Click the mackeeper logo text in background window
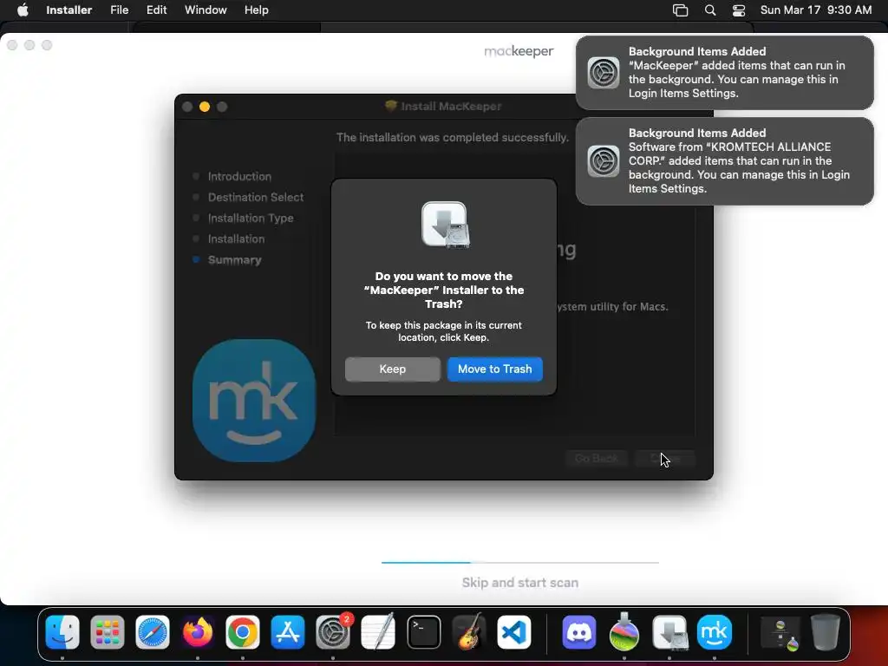This screenshot has height=666, width=888. 519,51
